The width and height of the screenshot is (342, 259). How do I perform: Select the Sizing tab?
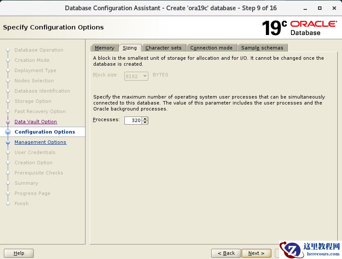click(130, 48)
